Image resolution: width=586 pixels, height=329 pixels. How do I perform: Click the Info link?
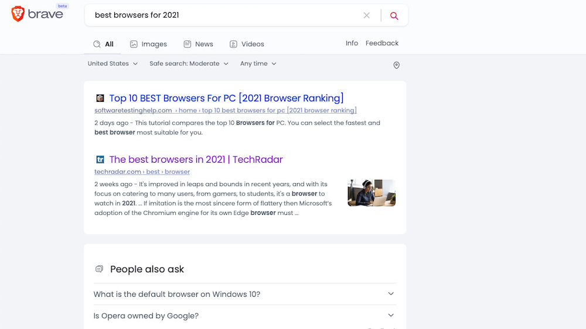tap(352, 43)
